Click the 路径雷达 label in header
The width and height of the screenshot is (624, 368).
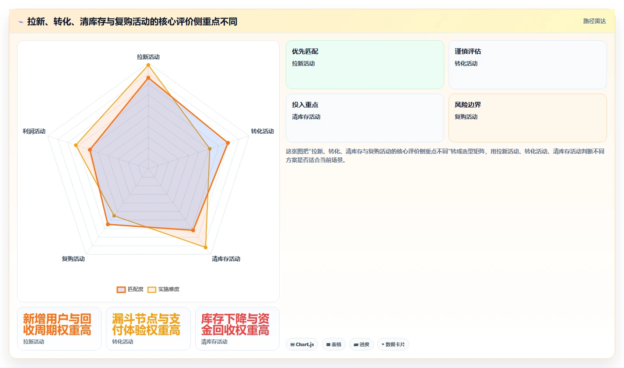[595, 21]
